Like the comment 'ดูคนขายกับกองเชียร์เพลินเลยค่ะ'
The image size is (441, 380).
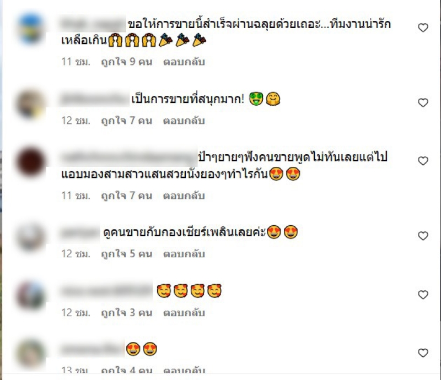tap(423, 236)
